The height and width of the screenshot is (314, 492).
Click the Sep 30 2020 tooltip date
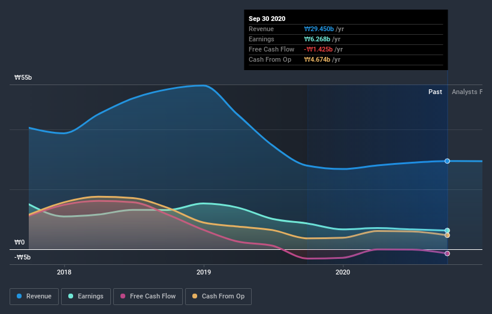click(267, 19)
